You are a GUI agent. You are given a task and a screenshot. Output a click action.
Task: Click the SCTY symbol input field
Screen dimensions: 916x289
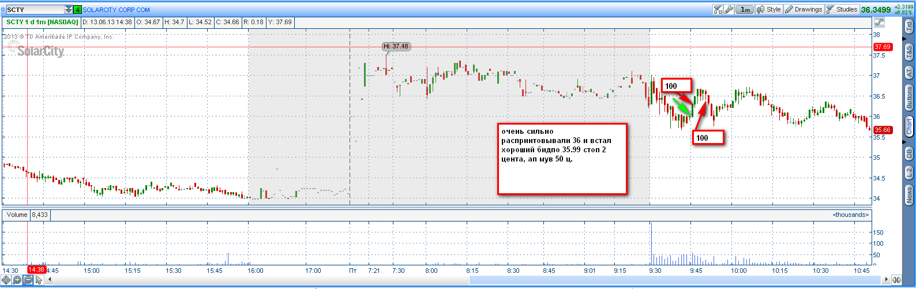[x=35, y=10]
